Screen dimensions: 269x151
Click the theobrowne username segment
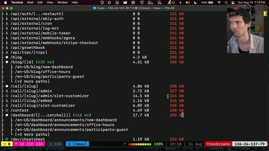coord(218,144)
